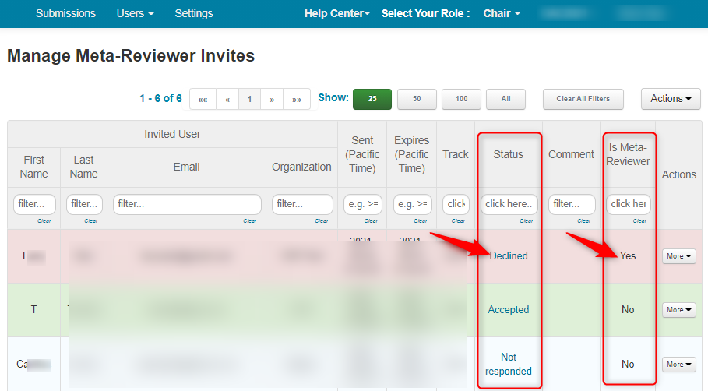Open the Is Meta-Reviewer filter selector
This screenshot has width=708, height=391.
pos(628,204)
